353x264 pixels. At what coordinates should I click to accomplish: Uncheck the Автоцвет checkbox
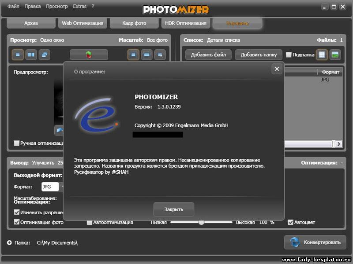point(290,222)
